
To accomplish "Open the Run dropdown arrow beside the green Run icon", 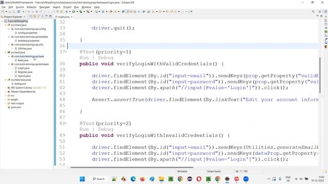I will coord(77,12).
